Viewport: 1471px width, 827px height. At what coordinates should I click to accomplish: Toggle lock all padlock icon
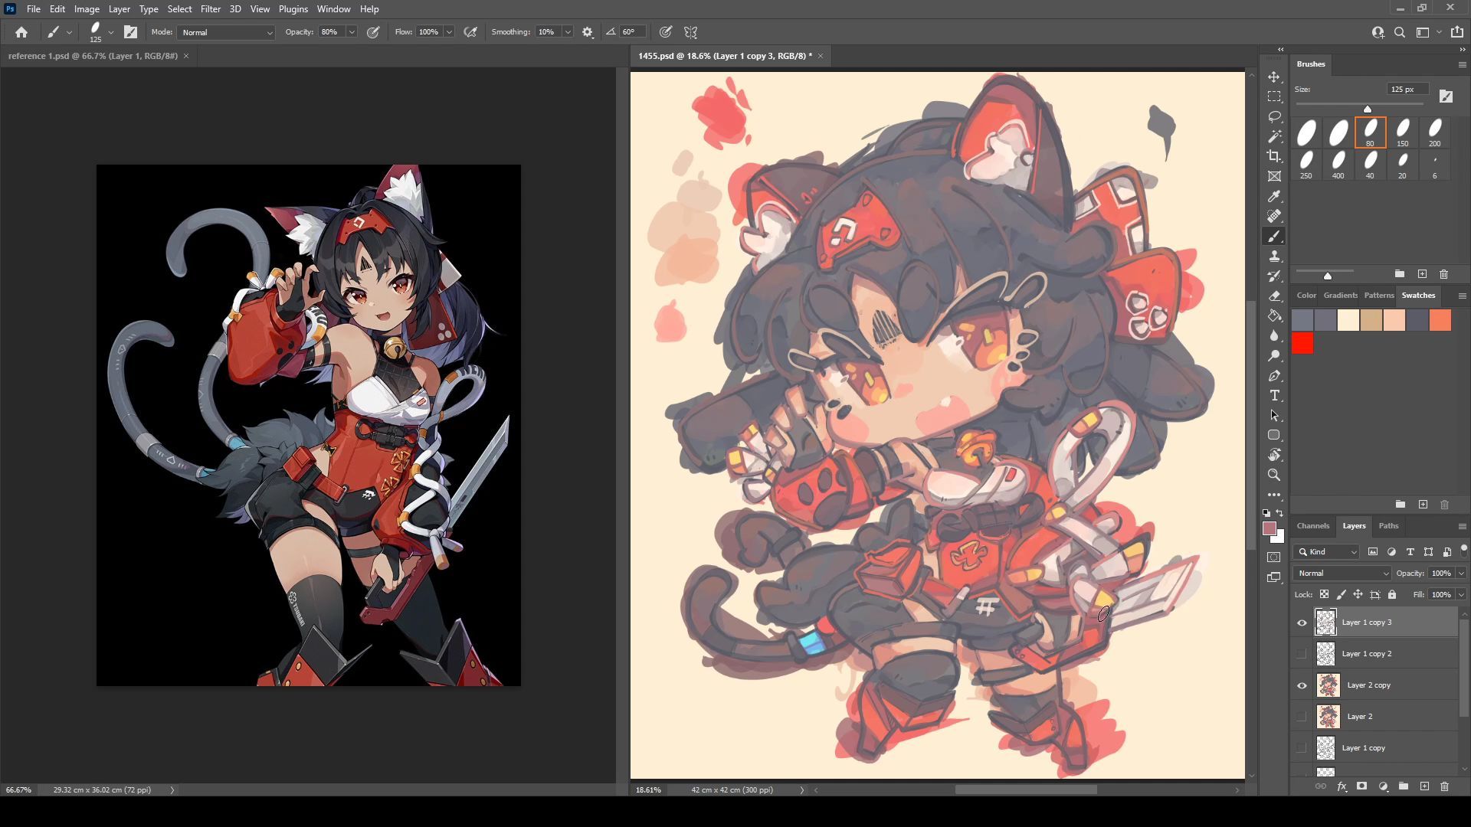1392,594
